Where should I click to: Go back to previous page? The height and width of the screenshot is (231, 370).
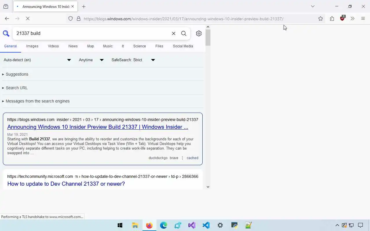(x=7, y=18)
